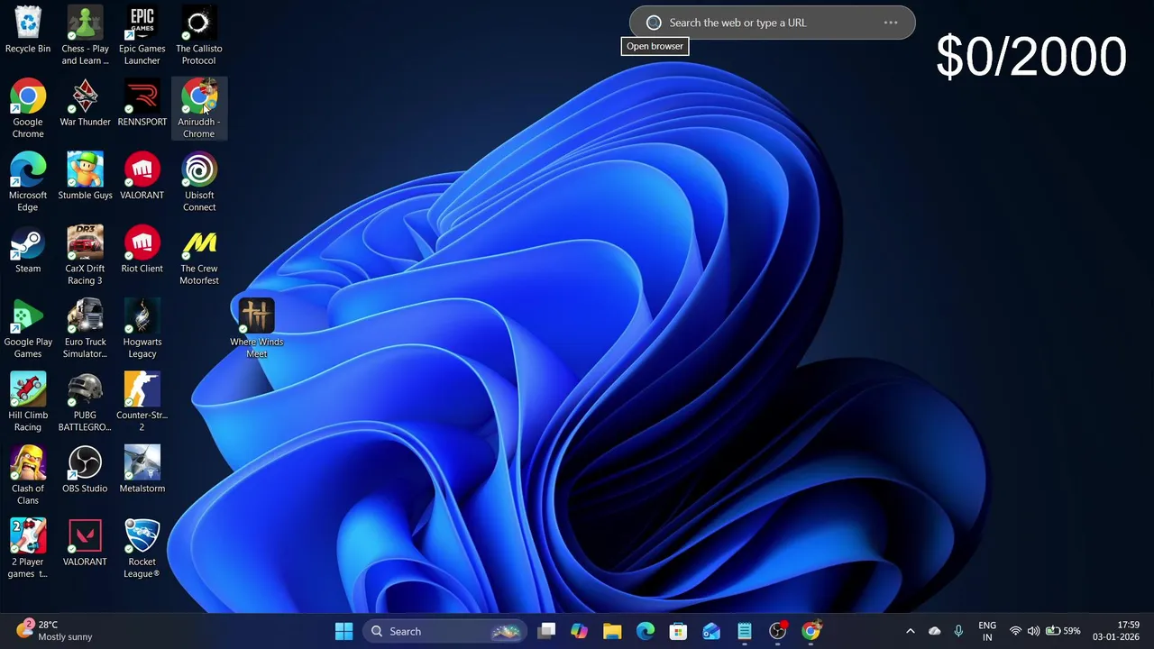Select the OBS Studio desktop shortcut
1154x649 pixels.
tap(85, 470)
